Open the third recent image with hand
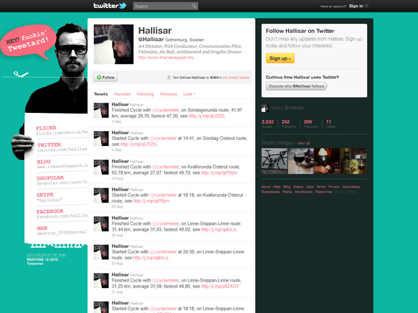Image resolution: width=418 pixels, height=313 pixels. [x=327, y=161]
